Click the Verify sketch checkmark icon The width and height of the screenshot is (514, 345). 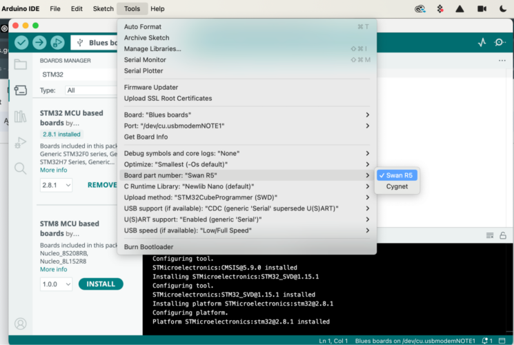[x=21, y=43]
